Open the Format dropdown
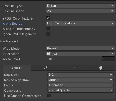The height and width of the screenshot is (101, 116). [80, 85]
